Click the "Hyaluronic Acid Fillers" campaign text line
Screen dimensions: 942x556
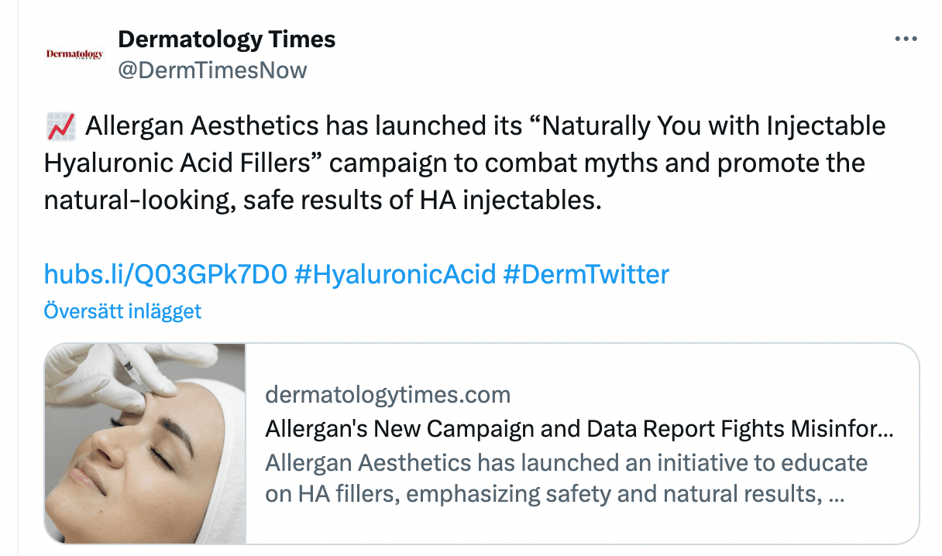click(x=453, y=163)
